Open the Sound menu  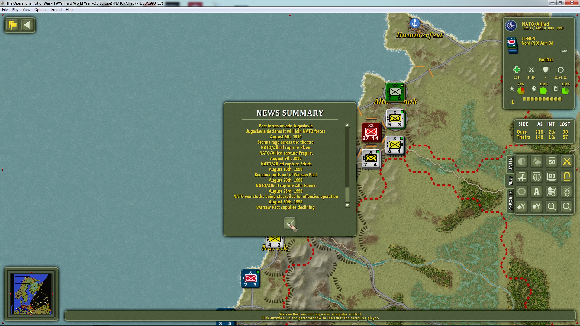(56, 10)
